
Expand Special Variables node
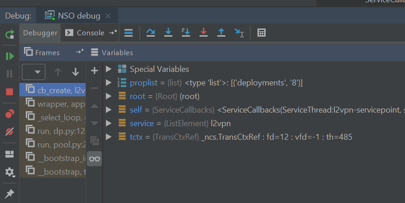(x=109, y=69)
